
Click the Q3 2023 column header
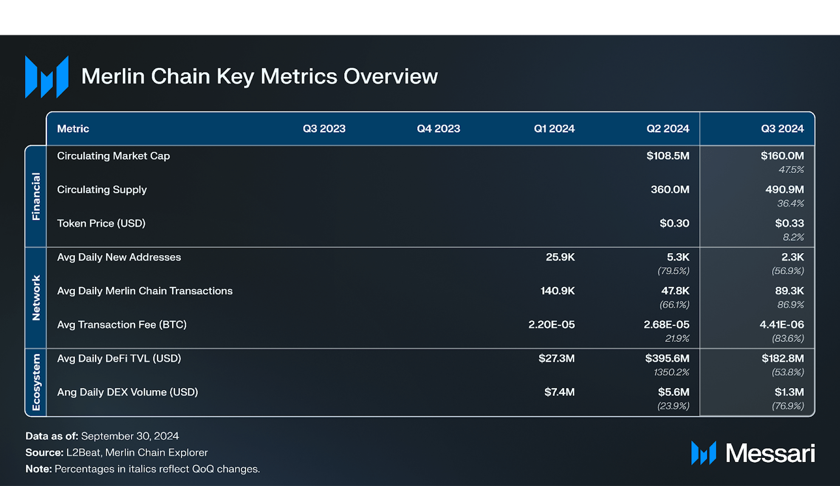tap(324, 129)
